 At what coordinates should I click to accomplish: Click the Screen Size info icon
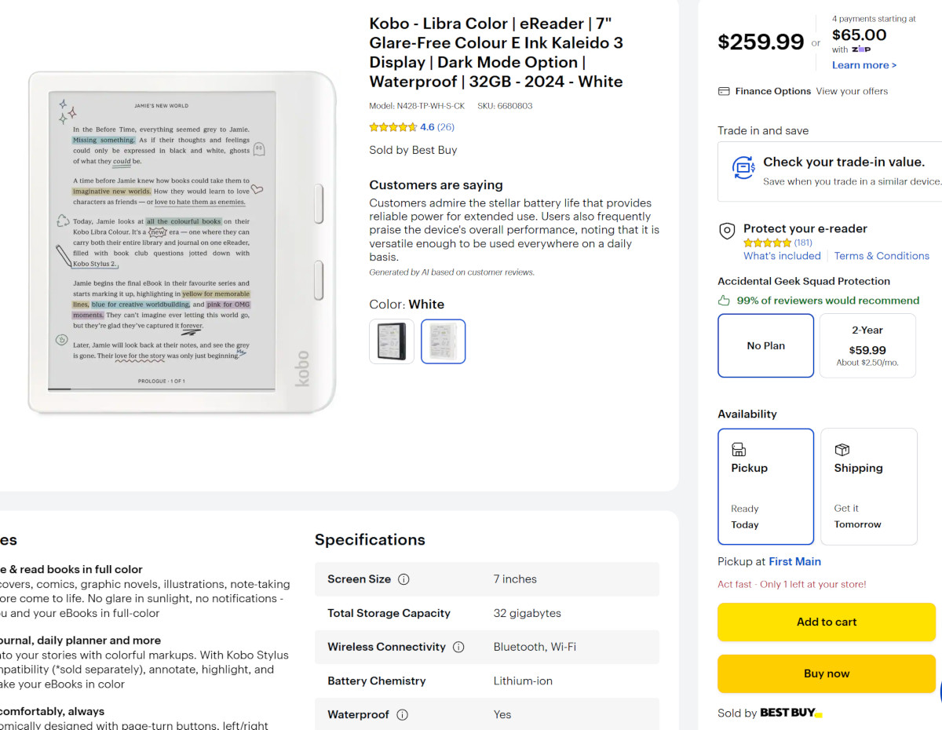pos(403,579)
